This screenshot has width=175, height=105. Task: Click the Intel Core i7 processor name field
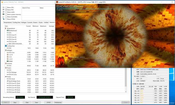154,69
